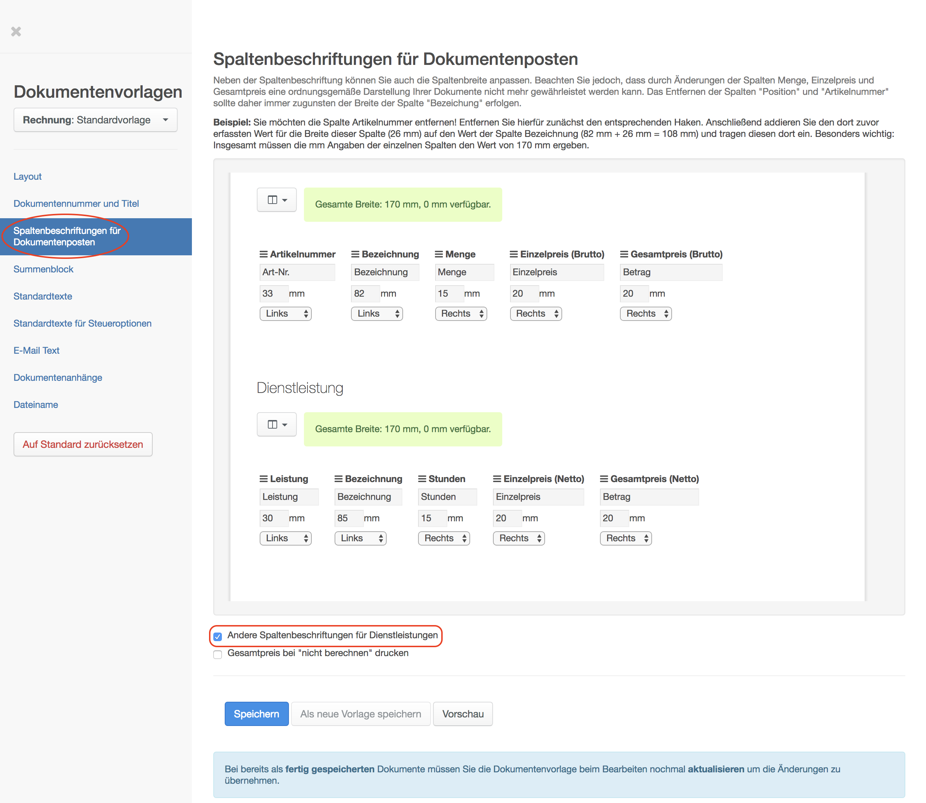Image resolution: width=926 pixels, height=803 pixels.
Task: Open the Gesamtpreis (Brutto) Rechts alignment dropdown
Action: 646,314
